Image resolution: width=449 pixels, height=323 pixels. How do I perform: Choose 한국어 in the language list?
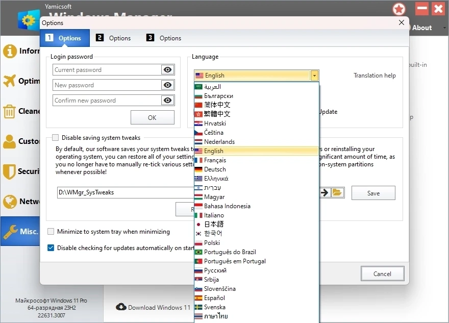[x=257, y=234]
